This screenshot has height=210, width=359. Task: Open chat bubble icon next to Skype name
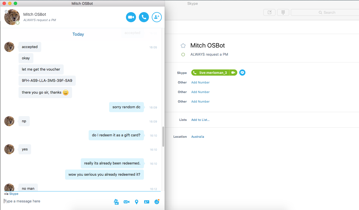(242, 73)
